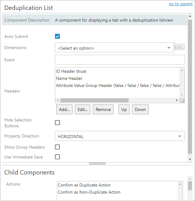Check the Use Immediate Save box
Screen dimensions: 195x201
[57, 157]
